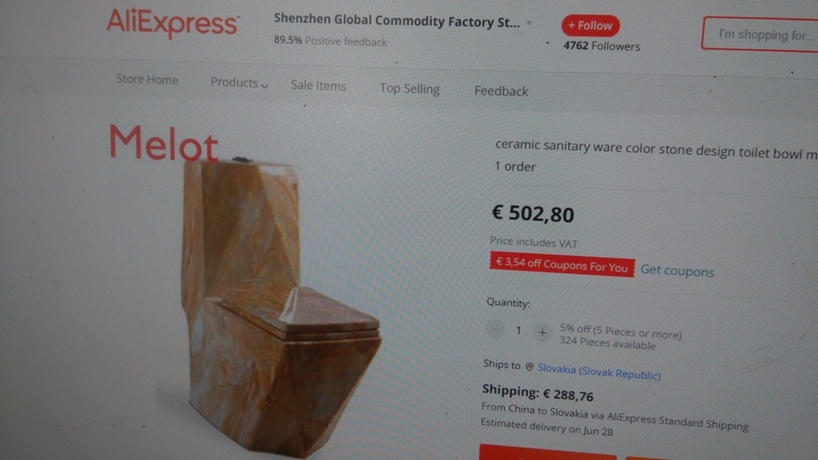The width and height of the screenshot is (818, 460).
Task: Click the red coupons banner
Action: (x=562, y=264)
